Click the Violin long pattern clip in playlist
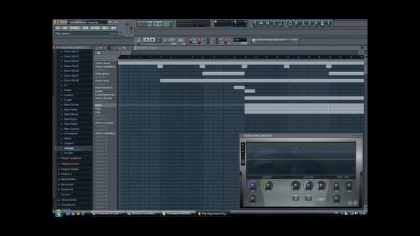Image resolution: width=420 pixels, height=236 pixels. pyautogui.click(x=262, y=81)
